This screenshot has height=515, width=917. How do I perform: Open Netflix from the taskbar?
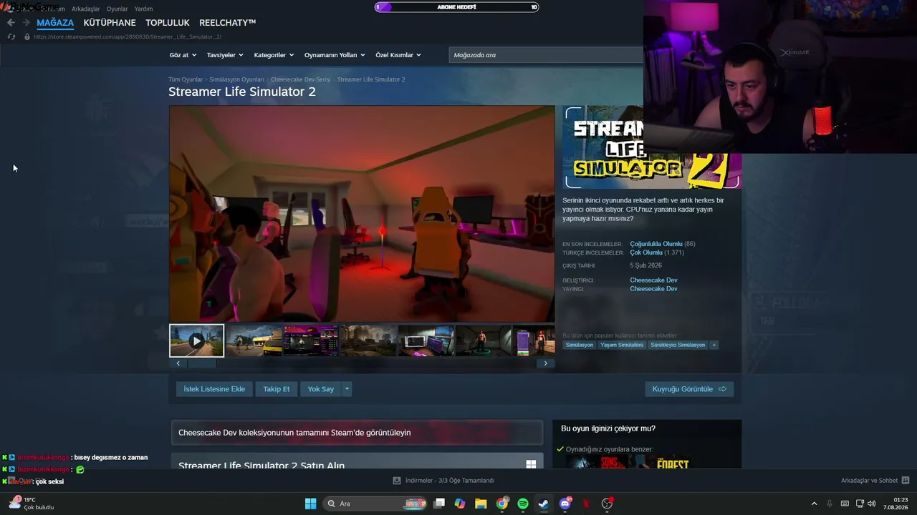[586, 504]
